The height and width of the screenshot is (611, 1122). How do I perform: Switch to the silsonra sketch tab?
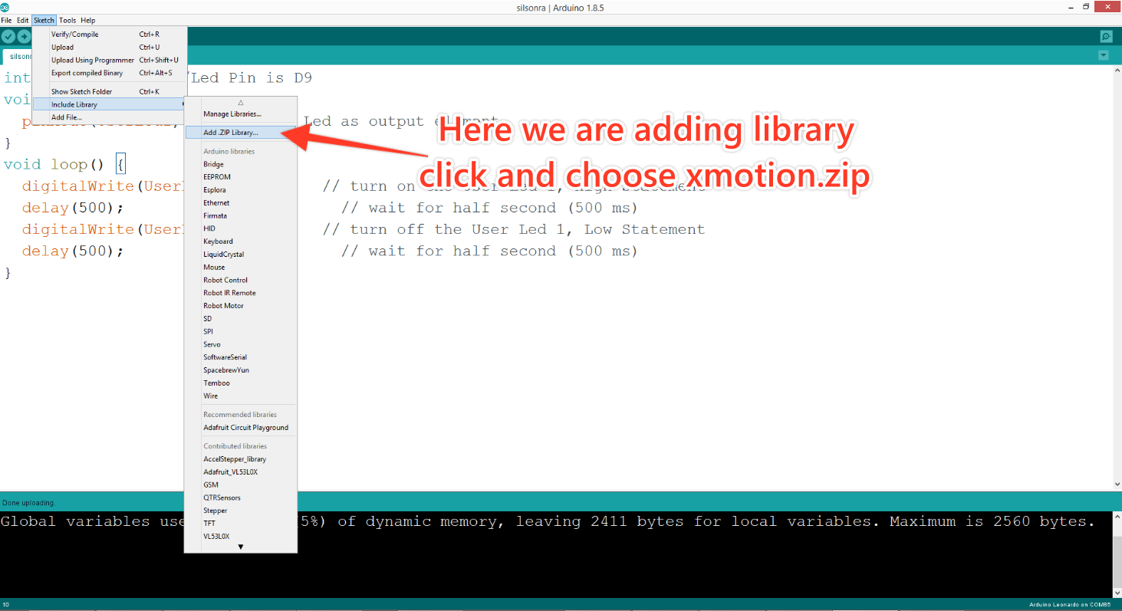pyautogui.click(x=19, y=57)
